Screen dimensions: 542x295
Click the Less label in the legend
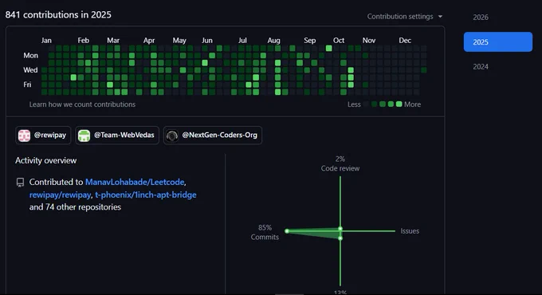(354, 104)
